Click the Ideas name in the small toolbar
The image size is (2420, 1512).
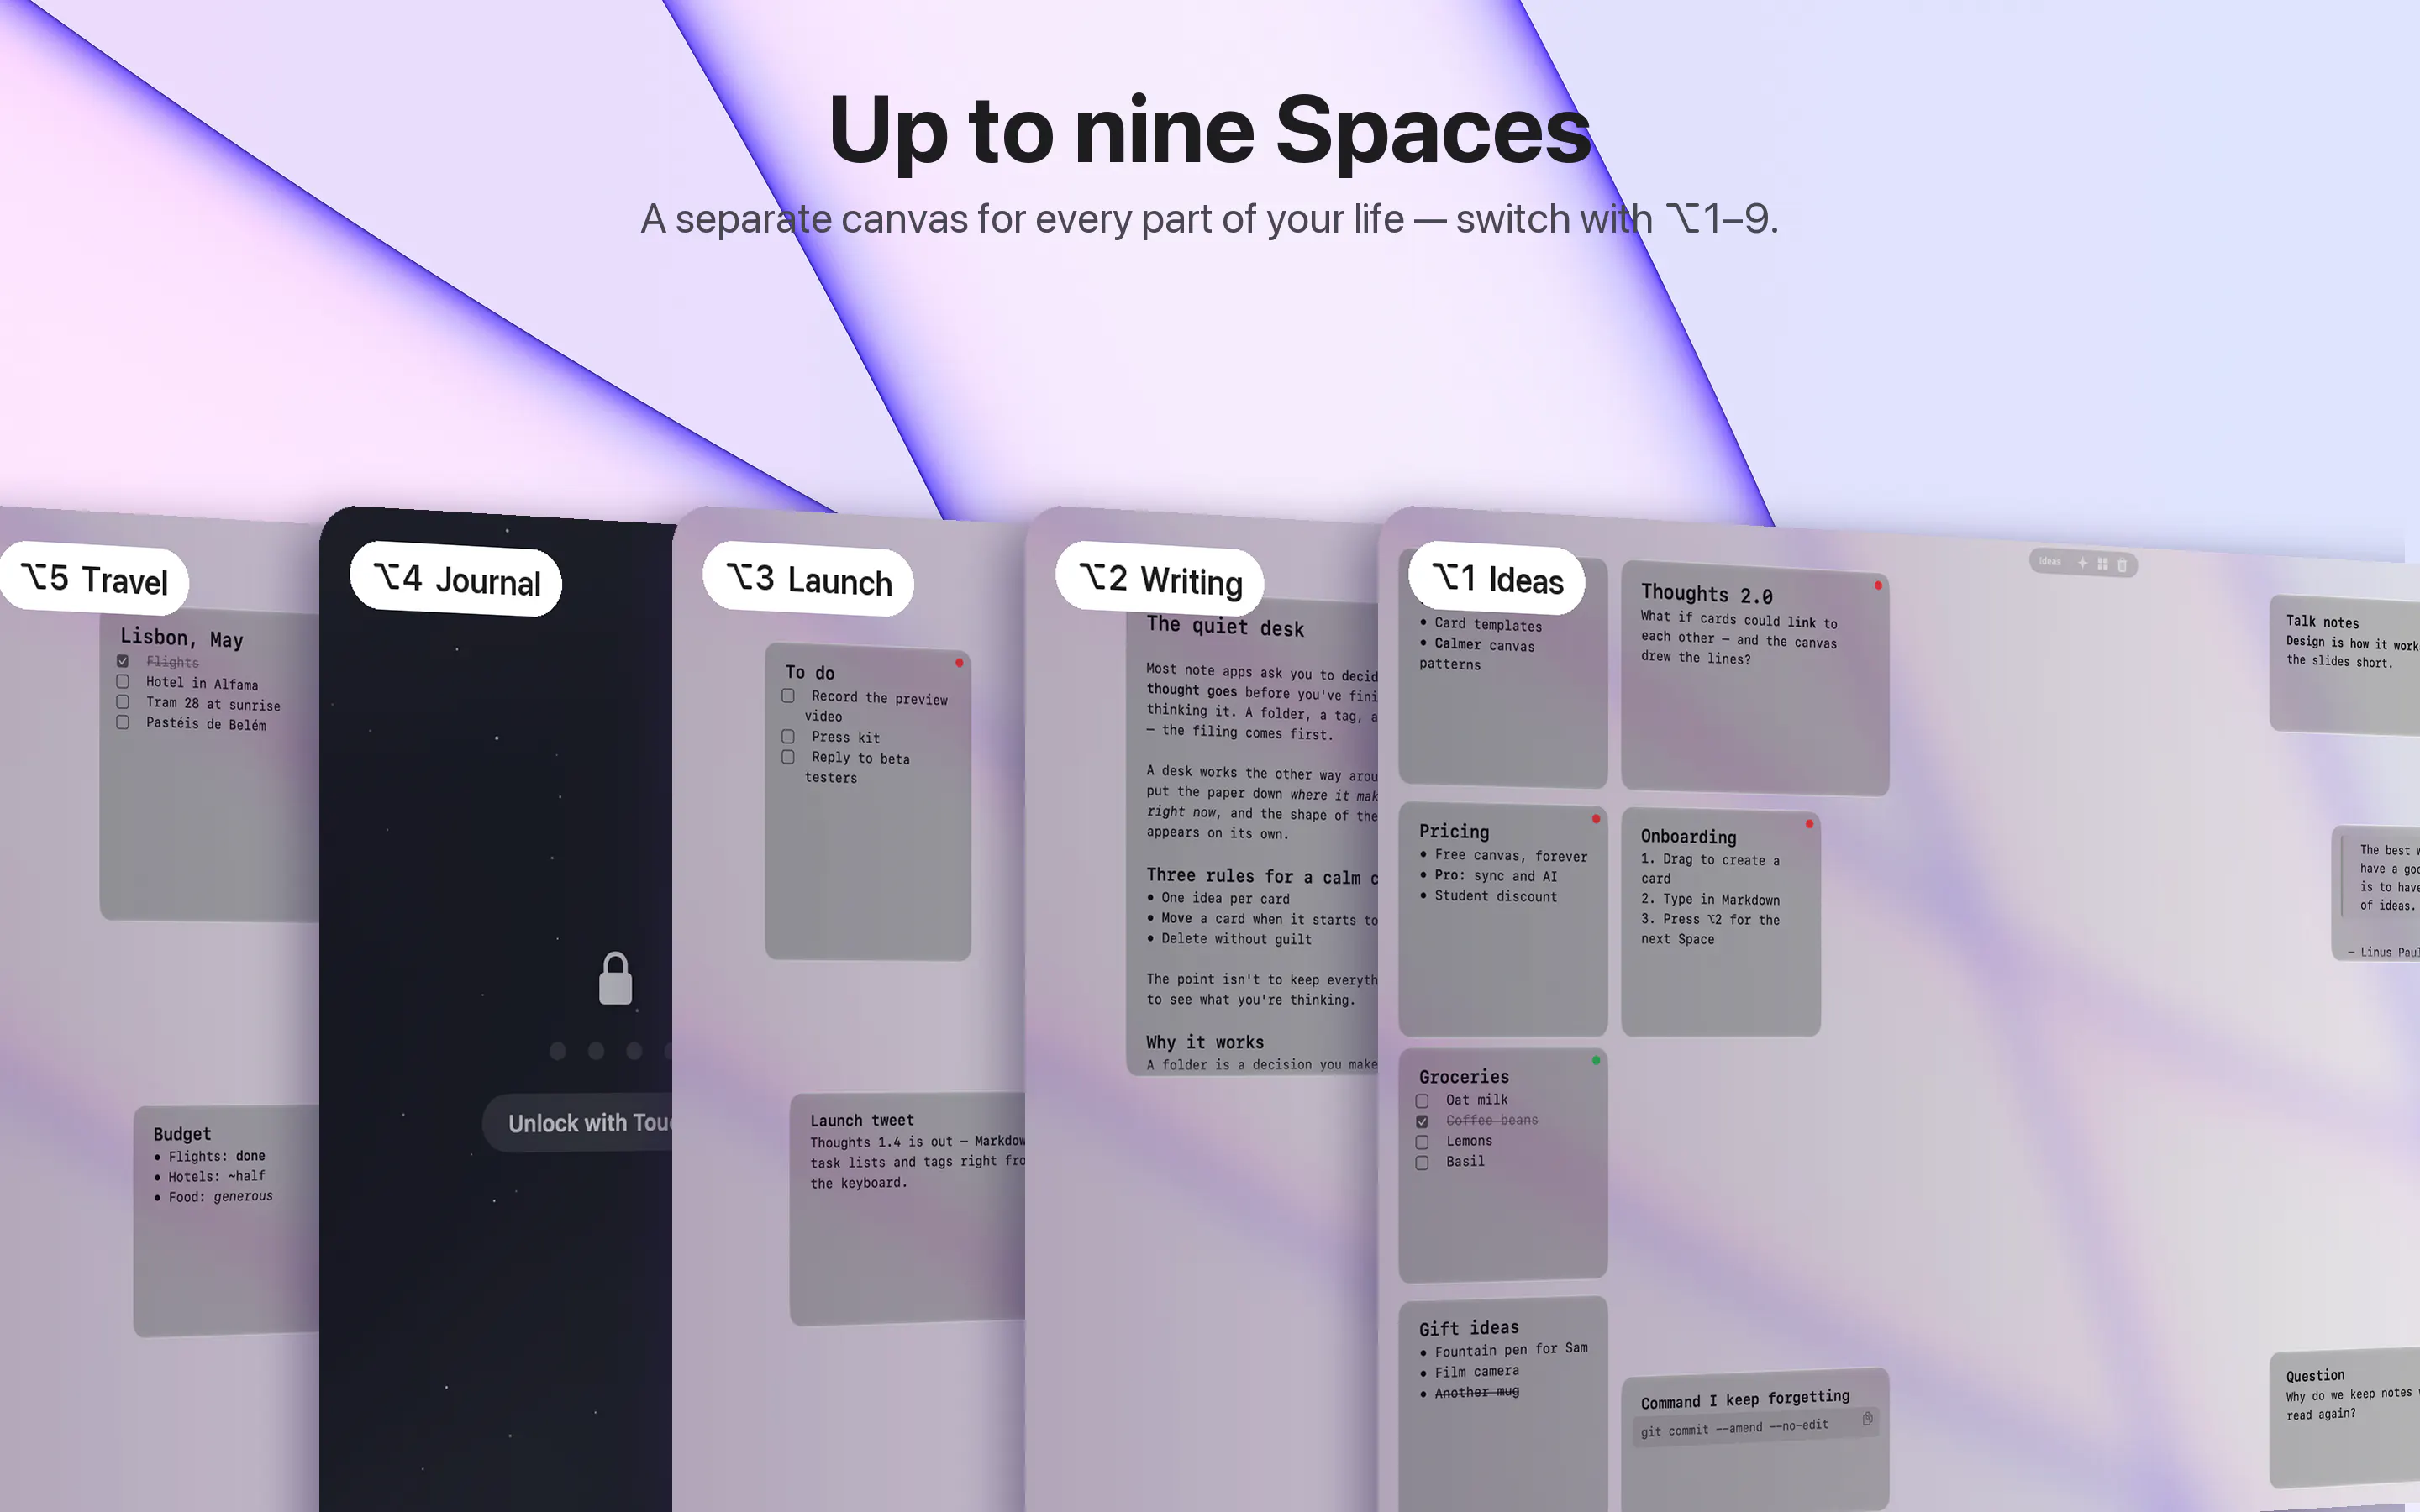tap(2050, 561)
